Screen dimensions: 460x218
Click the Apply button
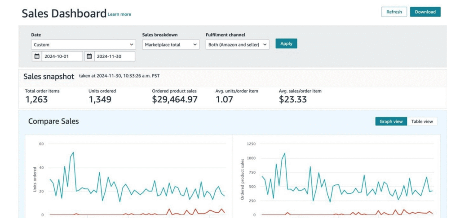(x=286, y=44)
